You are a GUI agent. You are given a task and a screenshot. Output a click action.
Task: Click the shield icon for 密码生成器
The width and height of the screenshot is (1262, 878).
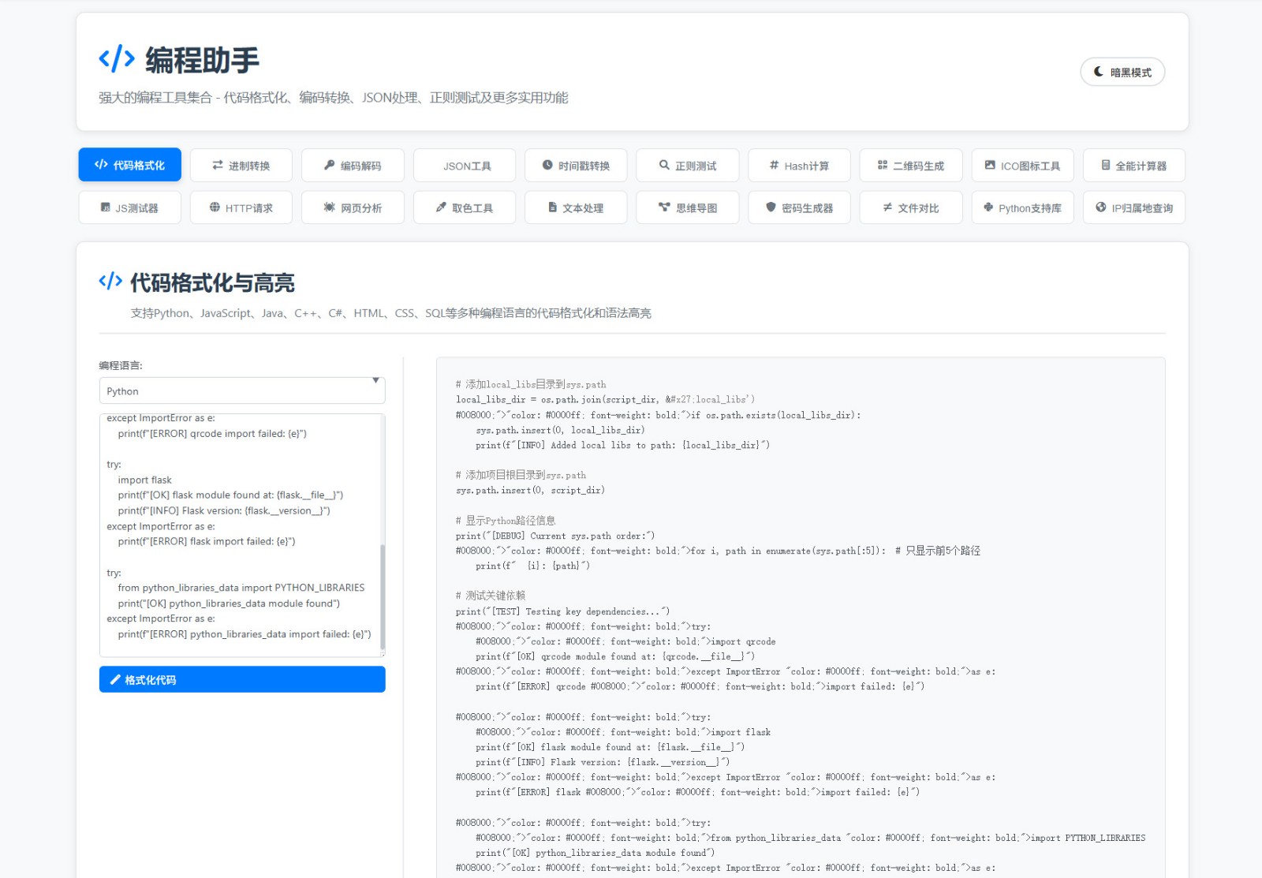pos(771,207)
